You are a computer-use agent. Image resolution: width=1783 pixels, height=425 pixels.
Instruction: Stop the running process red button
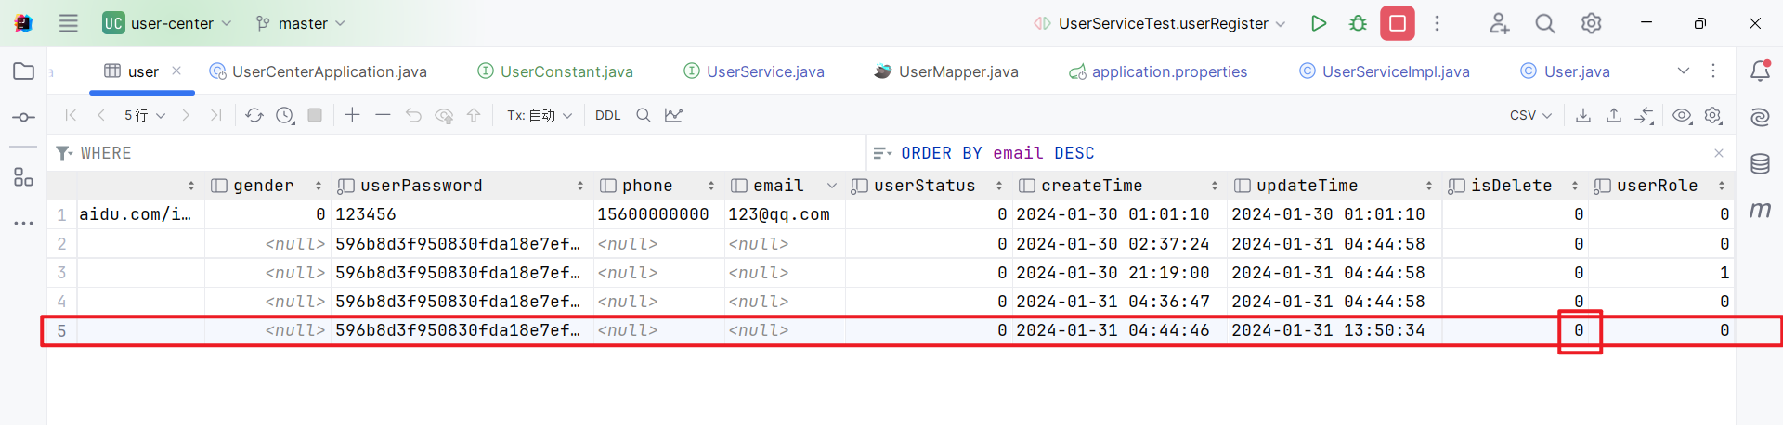1397,23
